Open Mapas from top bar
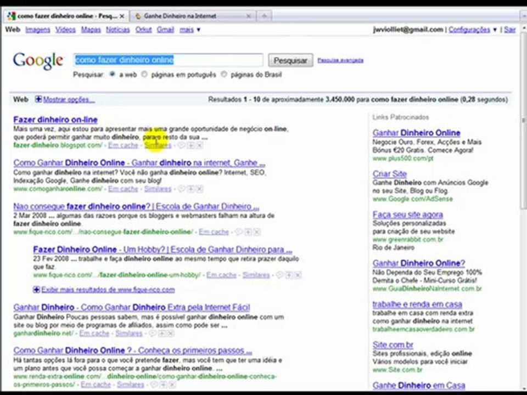 pyautogui.click(x=91, y=30)
